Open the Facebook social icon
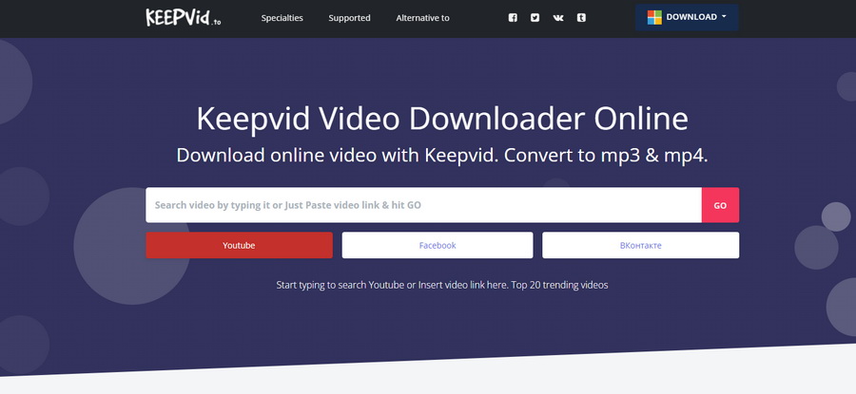Screen dimensions: 856x394 tap(513, 18)
